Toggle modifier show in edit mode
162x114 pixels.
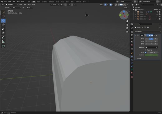point(147,36)
